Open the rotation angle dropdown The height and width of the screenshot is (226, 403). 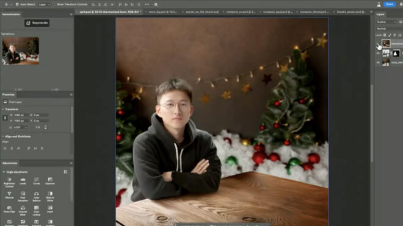[x=26, y=127]
